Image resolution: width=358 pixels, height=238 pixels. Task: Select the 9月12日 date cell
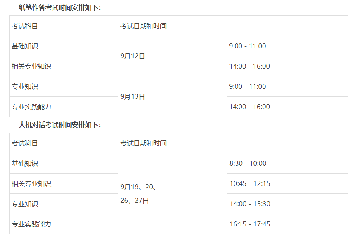tap(172, 56)
